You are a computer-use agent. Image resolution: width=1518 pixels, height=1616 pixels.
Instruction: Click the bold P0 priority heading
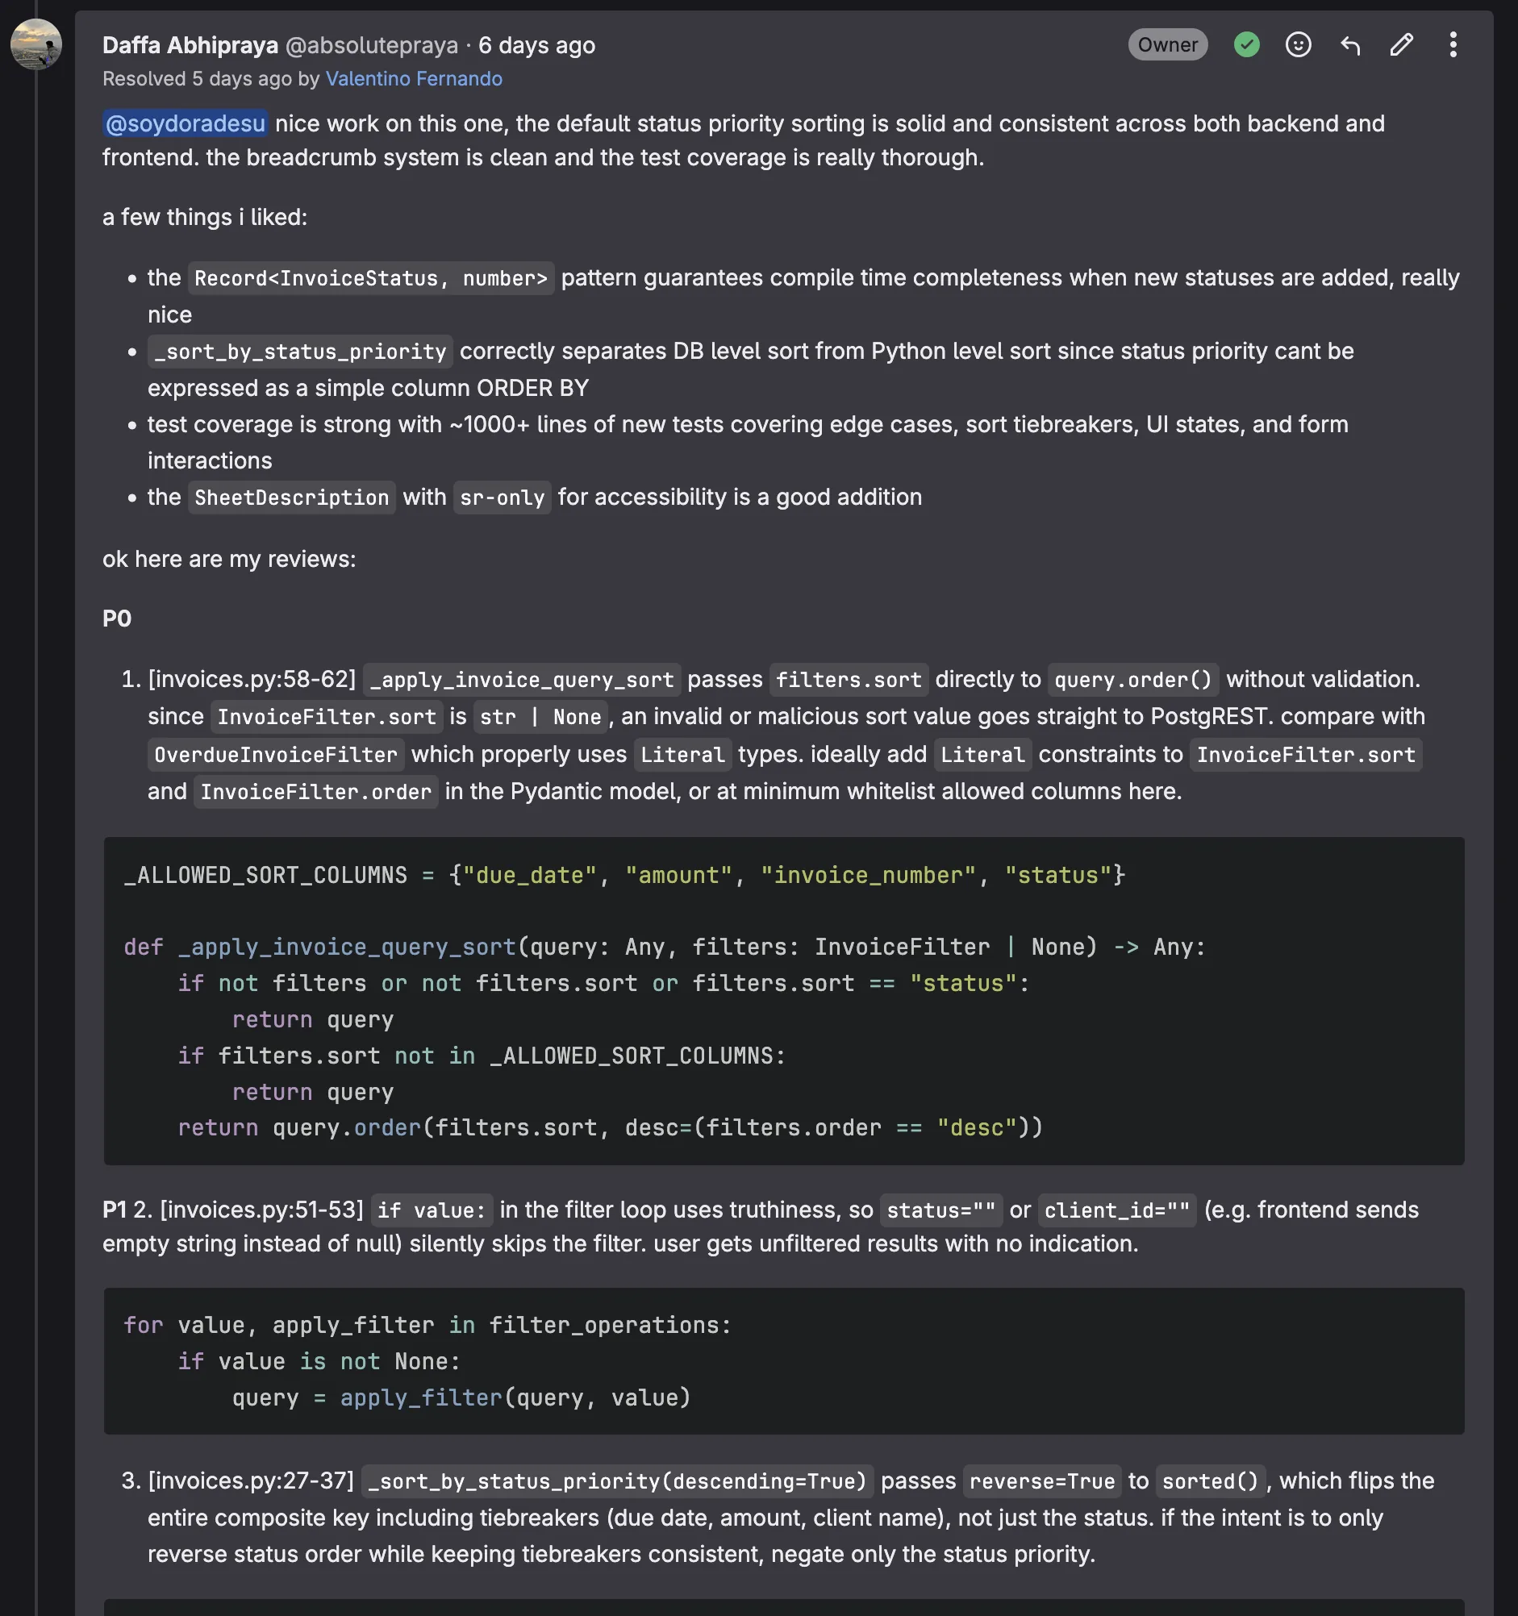[x=117, y=618]
